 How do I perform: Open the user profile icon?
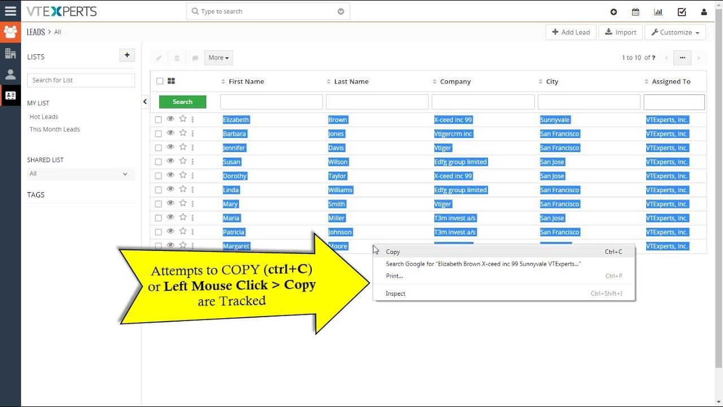point(704,12)
